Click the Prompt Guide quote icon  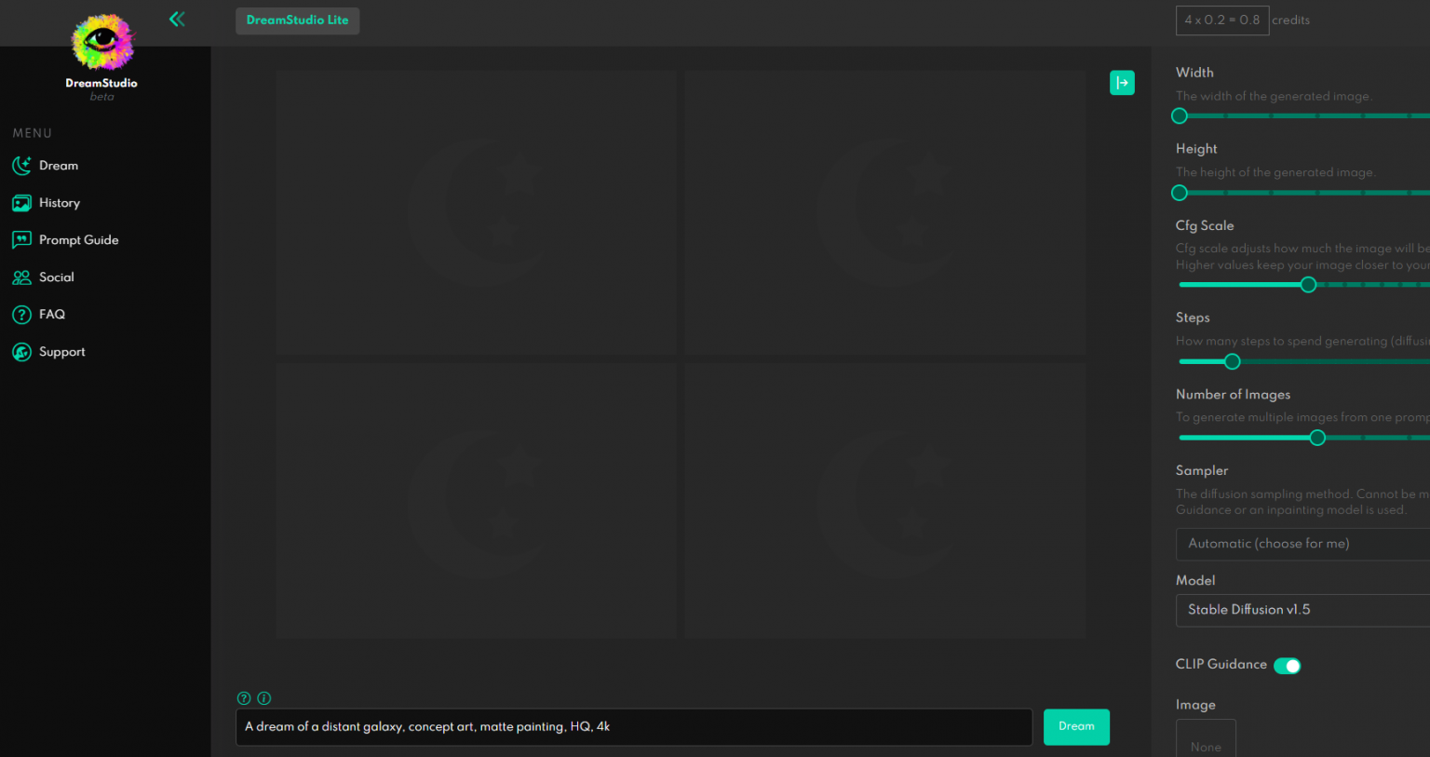pos(21,240)
